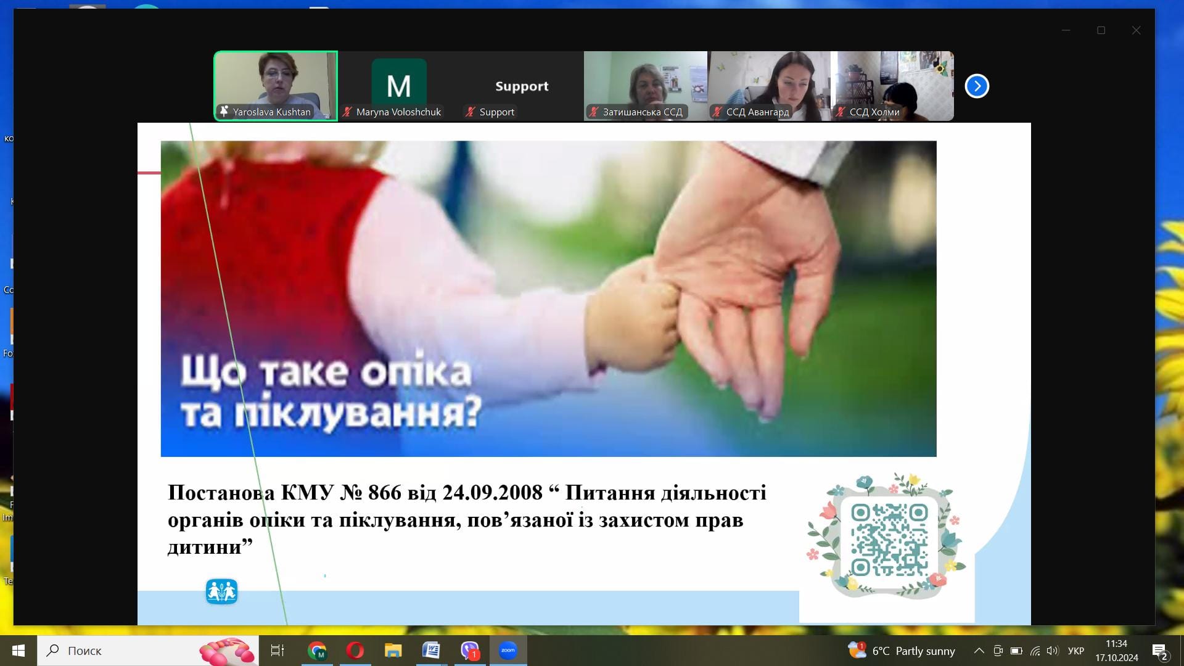
Task: Open the notification center icon
Action: point(1159,651)
